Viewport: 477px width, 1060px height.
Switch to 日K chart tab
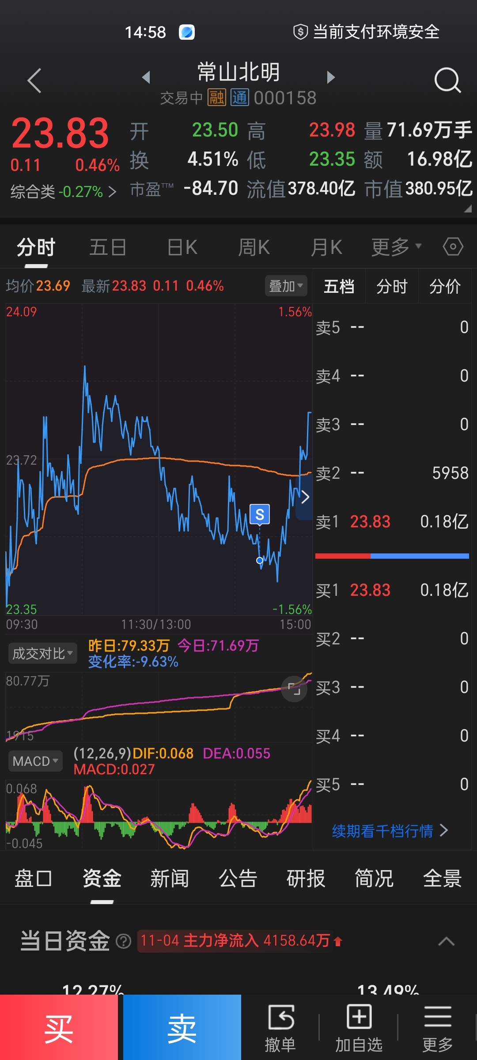pos(182,247)
